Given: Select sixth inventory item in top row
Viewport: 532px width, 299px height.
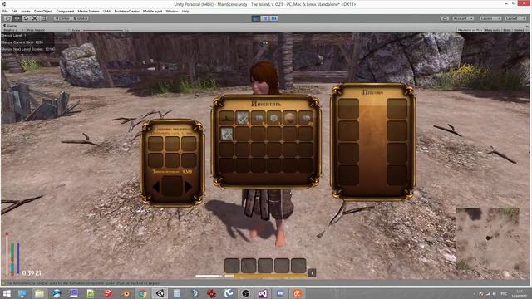Looking at the screenshot, I should point(306,118).
